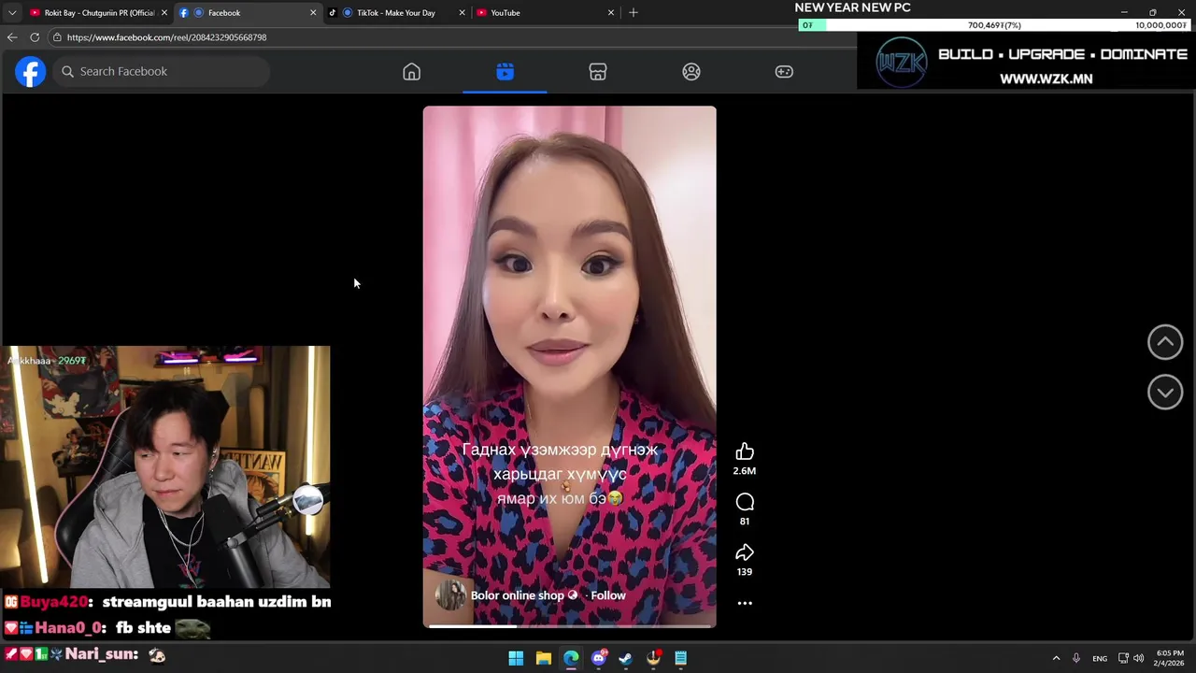Open the Gaming icon in Facebook nav
The image size is (1196, 673).
pos(784,72)
